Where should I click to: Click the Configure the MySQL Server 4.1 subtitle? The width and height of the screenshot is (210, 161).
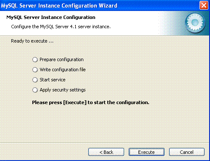[x=61, y=27]
